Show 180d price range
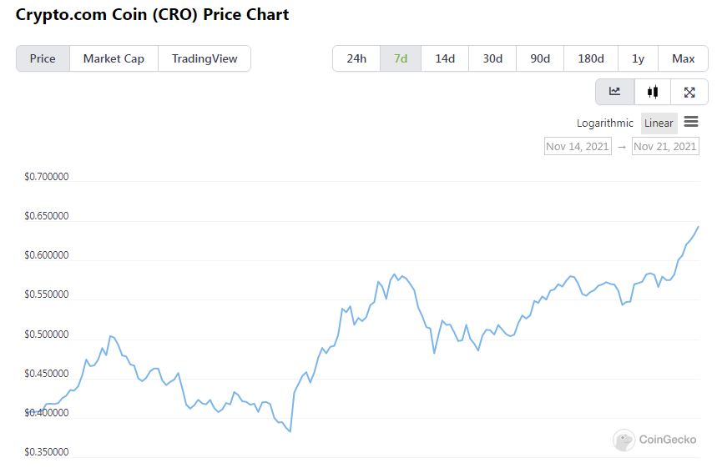 tap(591, 58)
